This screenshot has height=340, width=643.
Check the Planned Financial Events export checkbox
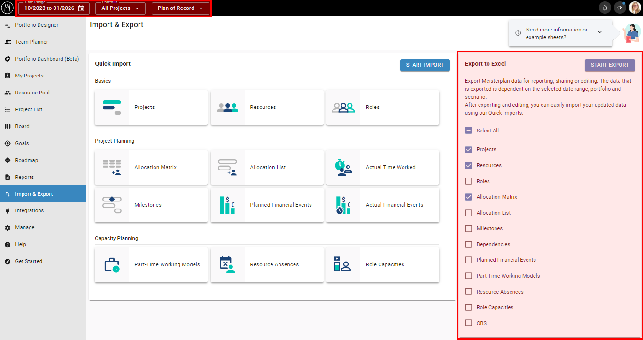coord(468,260)
